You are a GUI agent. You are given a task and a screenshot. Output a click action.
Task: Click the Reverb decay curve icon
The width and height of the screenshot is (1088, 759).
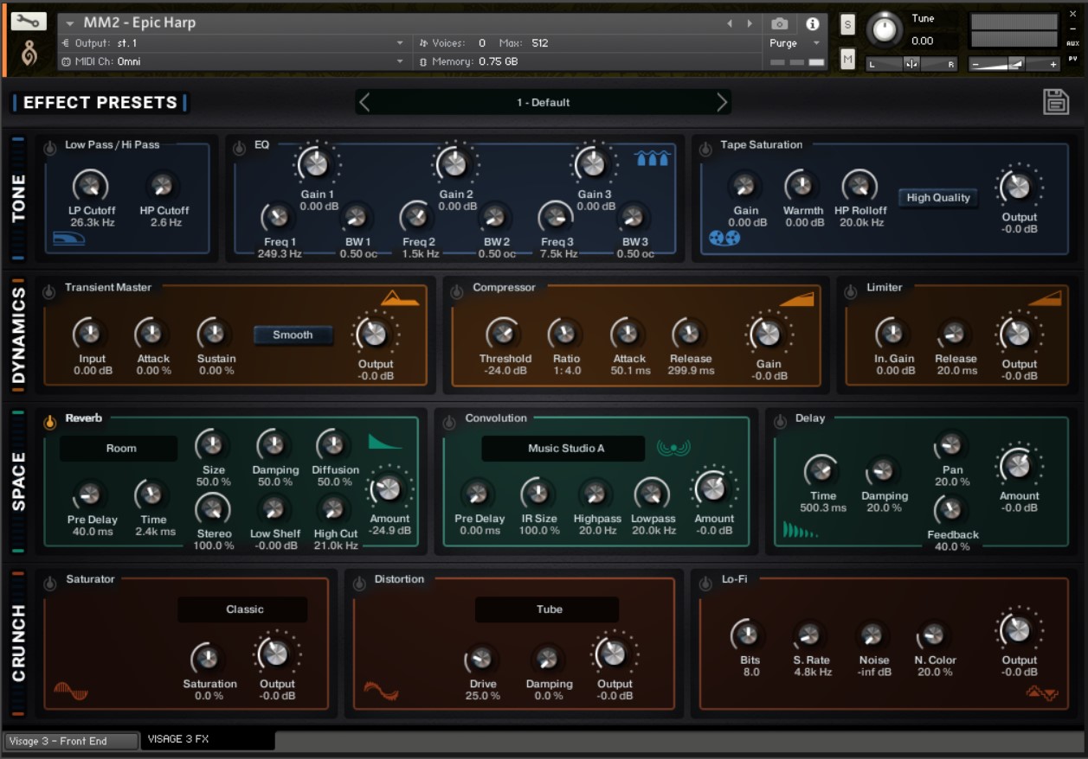point(385,442)
